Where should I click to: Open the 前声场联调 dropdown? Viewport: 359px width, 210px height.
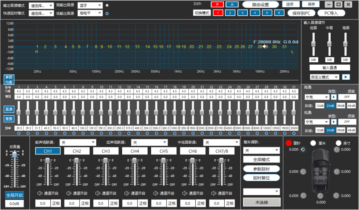pos(78,143)
